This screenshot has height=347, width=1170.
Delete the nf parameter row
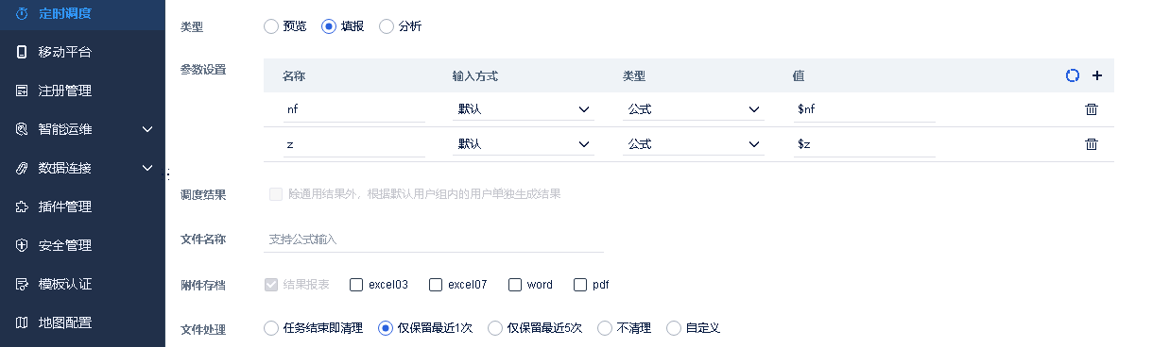(1092, 109)
